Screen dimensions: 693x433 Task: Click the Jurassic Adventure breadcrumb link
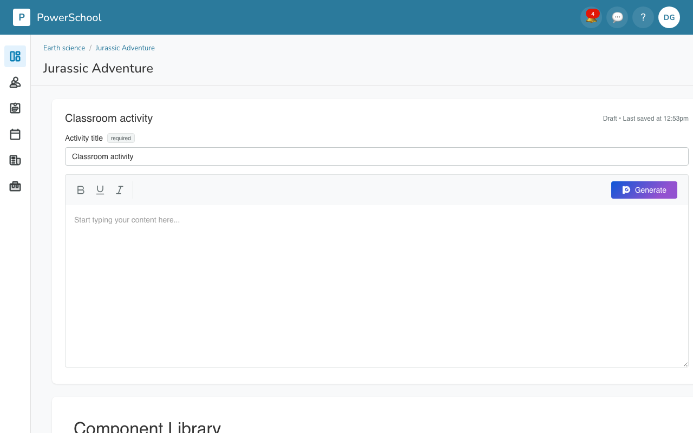coord(125,48)
